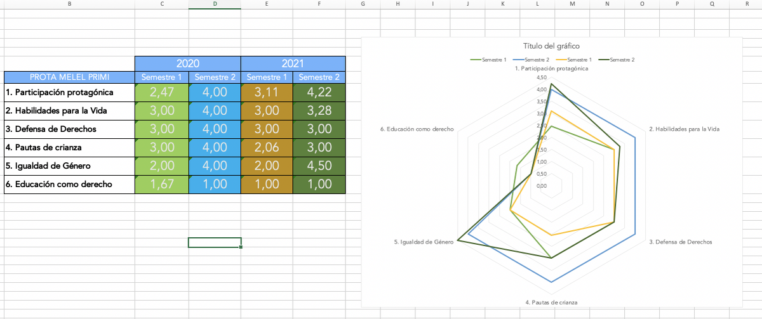Click the 3,11 value cell
This screenshot has height=319, width=762.
coord(267,93)
